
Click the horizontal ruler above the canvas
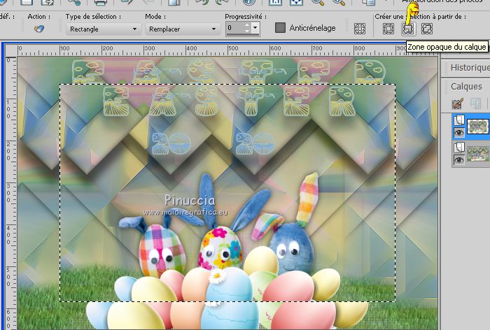pos(227,50)
